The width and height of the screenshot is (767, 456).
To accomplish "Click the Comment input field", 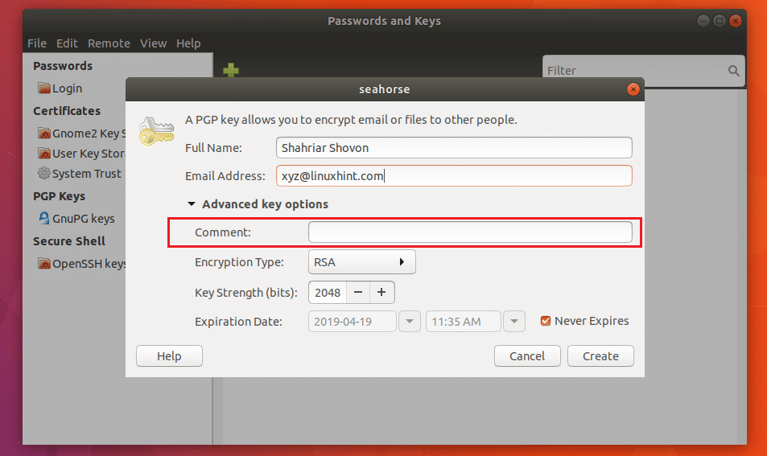I will [470, 232].
